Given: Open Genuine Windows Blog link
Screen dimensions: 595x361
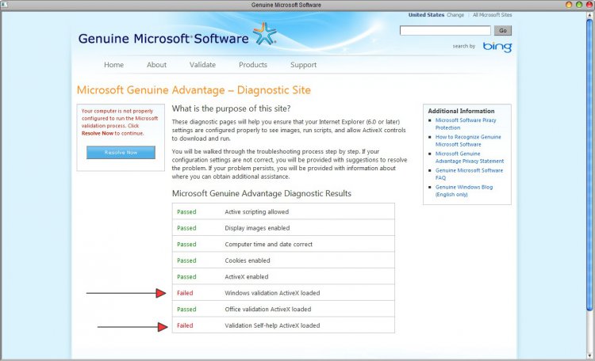Looking at the screenshot, I should pos(464,191).
